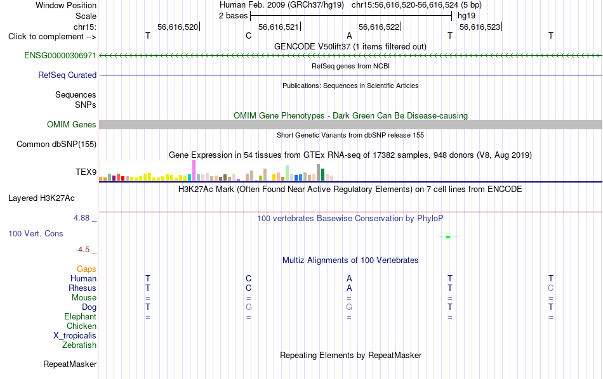Click the '2 bases' scale bar

tap(351, 16)
